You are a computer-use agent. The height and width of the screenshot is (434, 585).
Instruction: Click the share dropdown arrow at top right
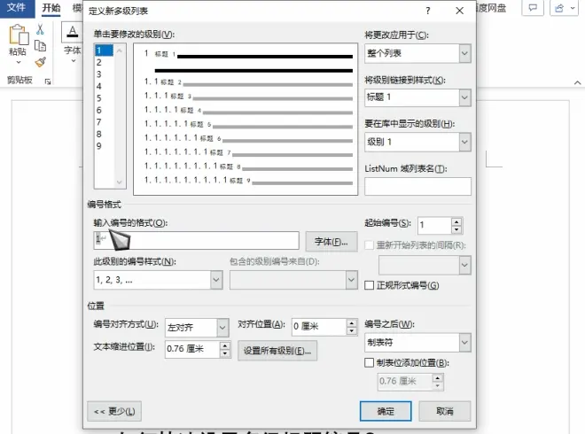(573, 8)
